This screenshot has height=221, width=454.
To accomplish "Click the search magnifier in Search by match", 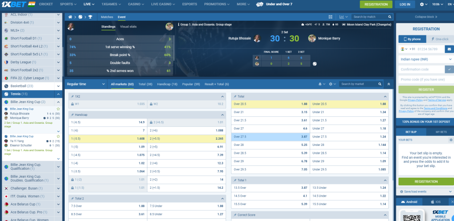I will click(x=390, y=17).
